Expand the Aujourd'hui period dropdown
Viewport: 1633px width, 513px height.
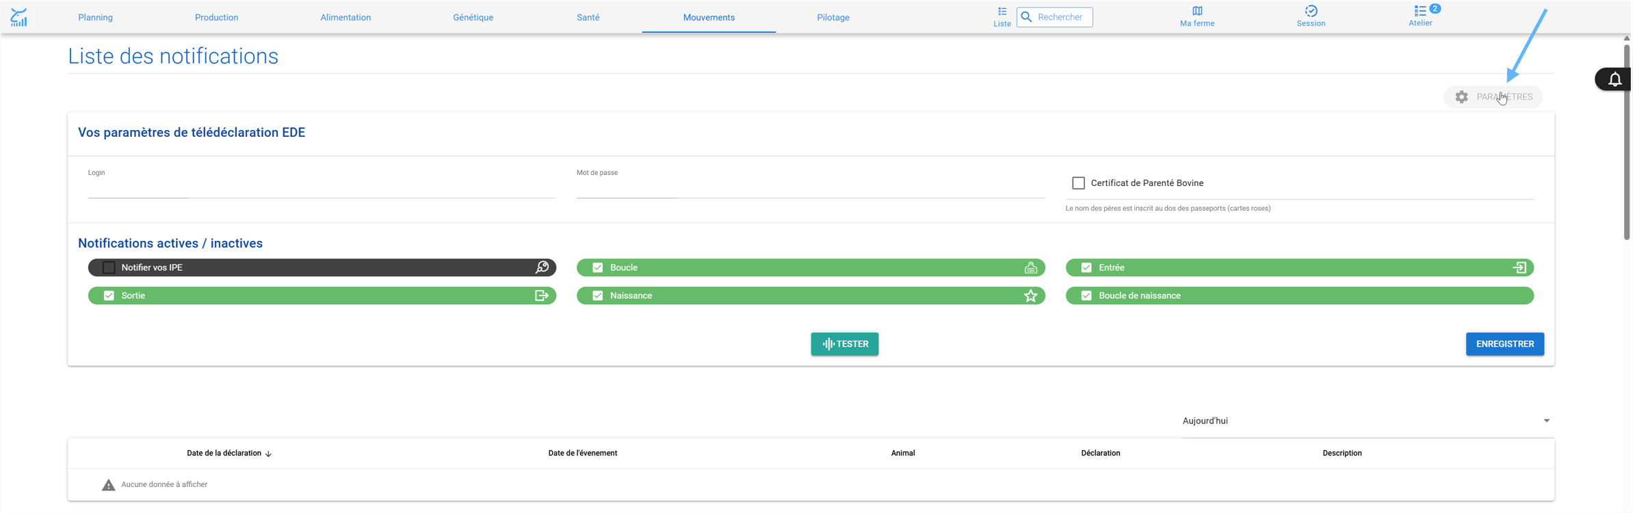1367,421
